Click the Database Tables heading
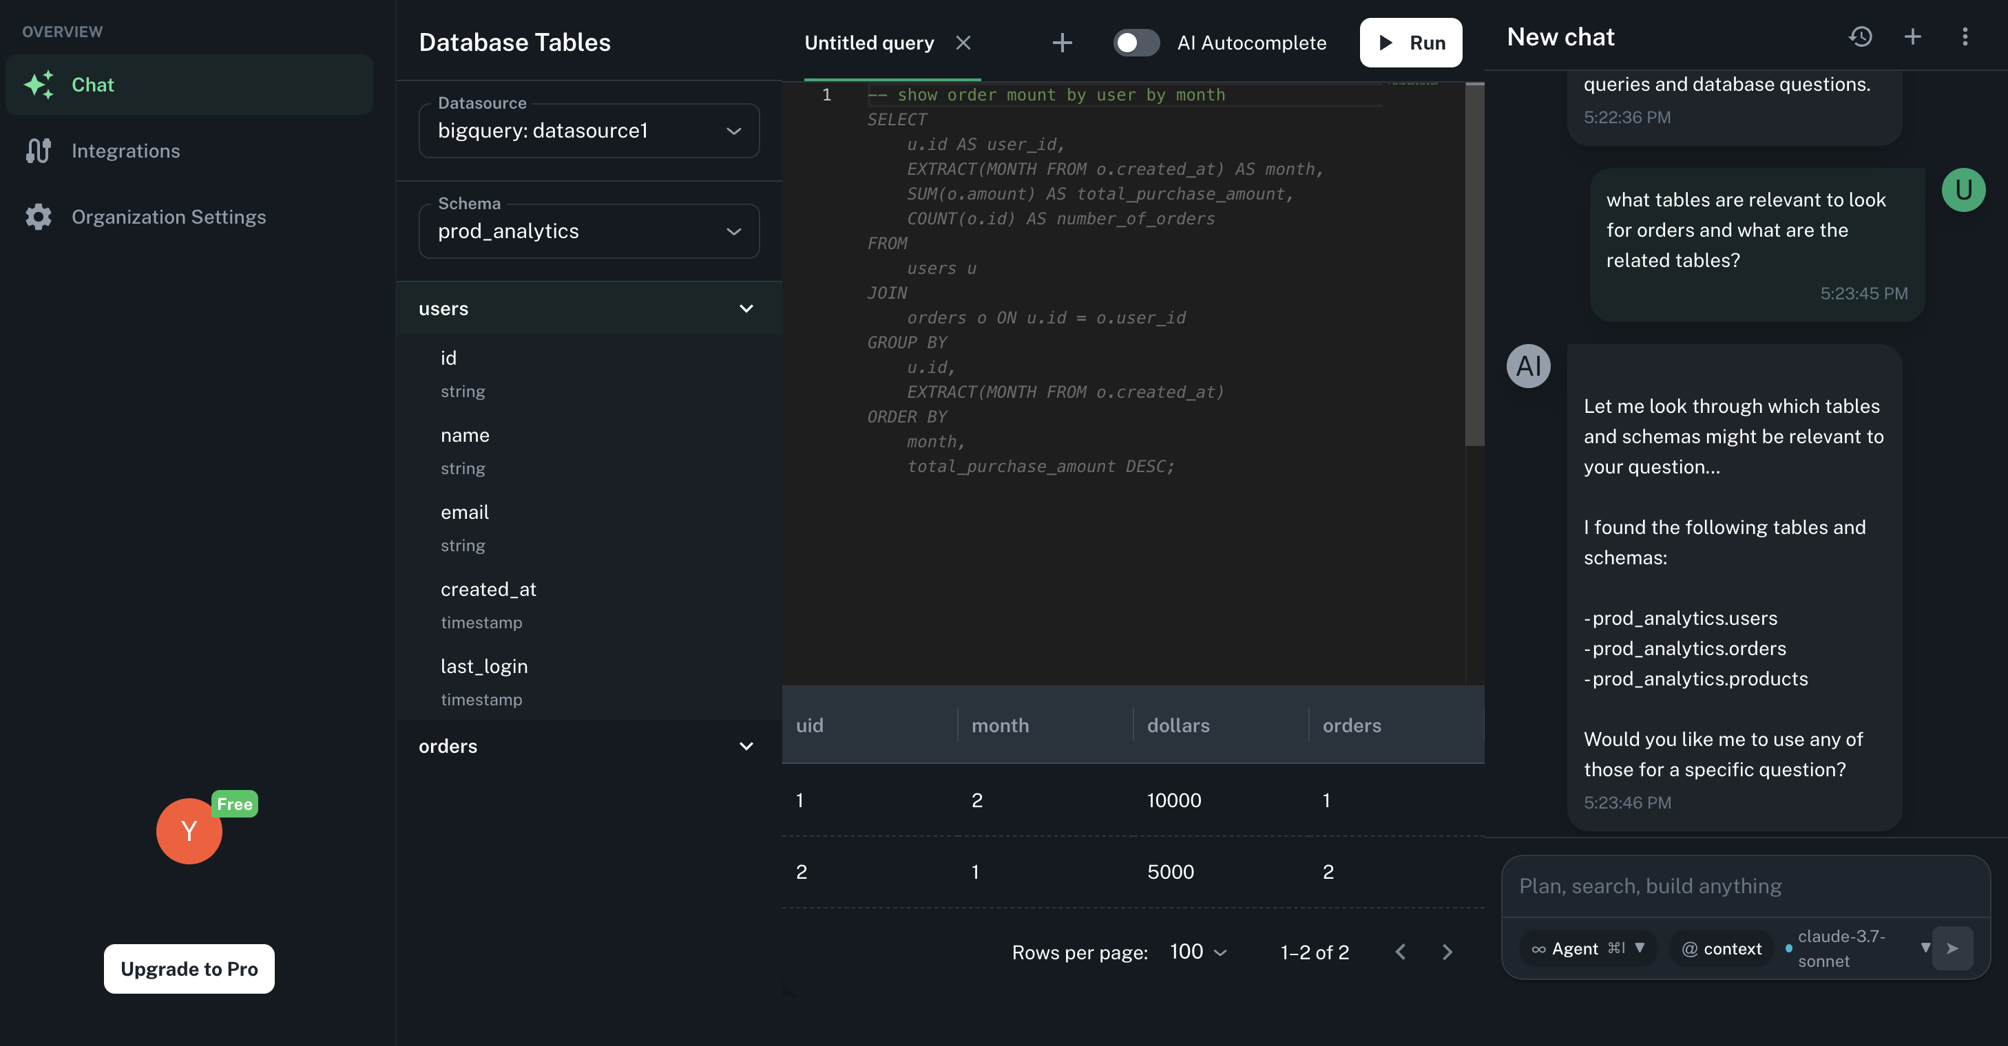2008x1046 pixels. click(x=514, y=42)
